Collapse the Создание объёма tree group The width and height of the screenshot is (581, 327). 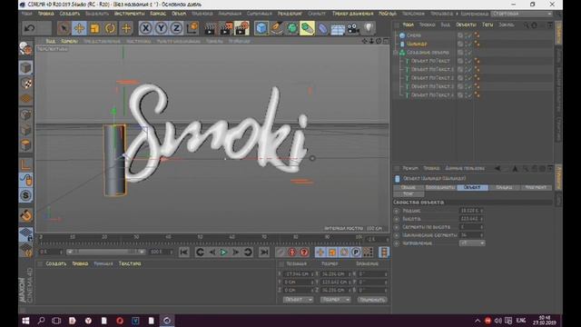[x=396, y=53]
